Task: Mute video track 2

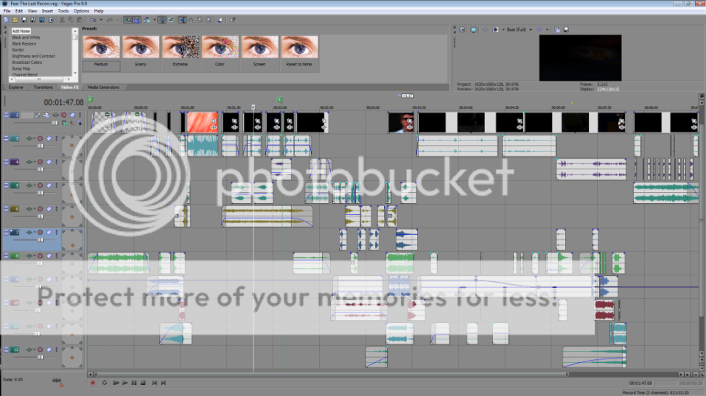Action: point(72,115)
